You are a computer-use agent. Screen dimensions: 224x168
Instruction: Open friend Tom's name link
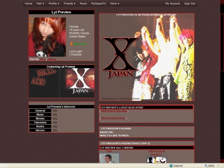point(109,151)
